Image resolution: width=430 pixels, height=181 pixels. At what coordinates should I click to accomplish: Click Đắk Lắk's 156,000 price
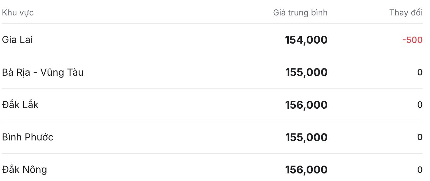(x=306, y=105)
